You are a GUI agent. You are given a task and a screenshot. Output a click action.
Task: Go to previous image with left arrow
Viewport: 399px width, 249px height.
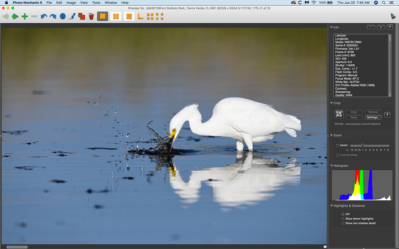[6, 16]
